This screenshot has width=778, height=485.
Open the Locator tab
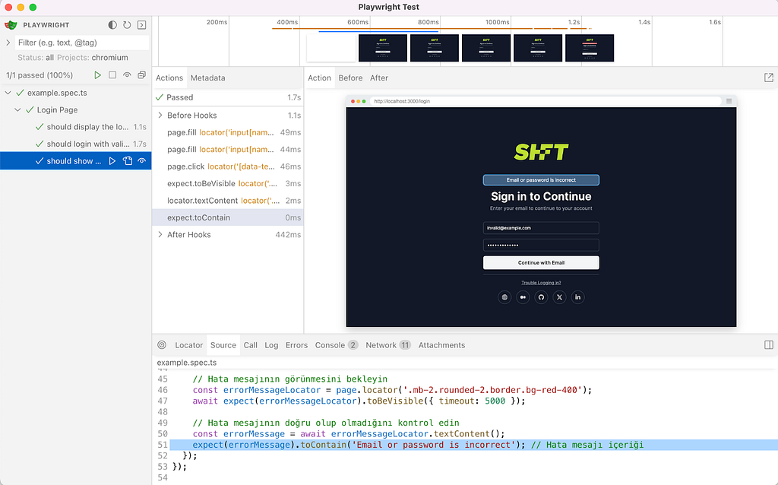coord(188,345)
